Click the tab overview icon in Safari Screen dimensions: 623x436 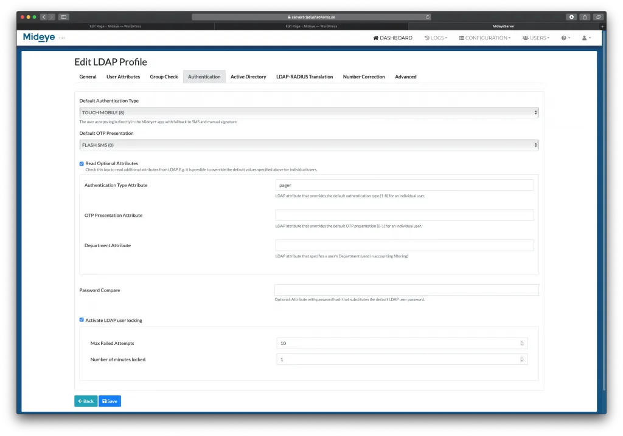tap(599, 17)
